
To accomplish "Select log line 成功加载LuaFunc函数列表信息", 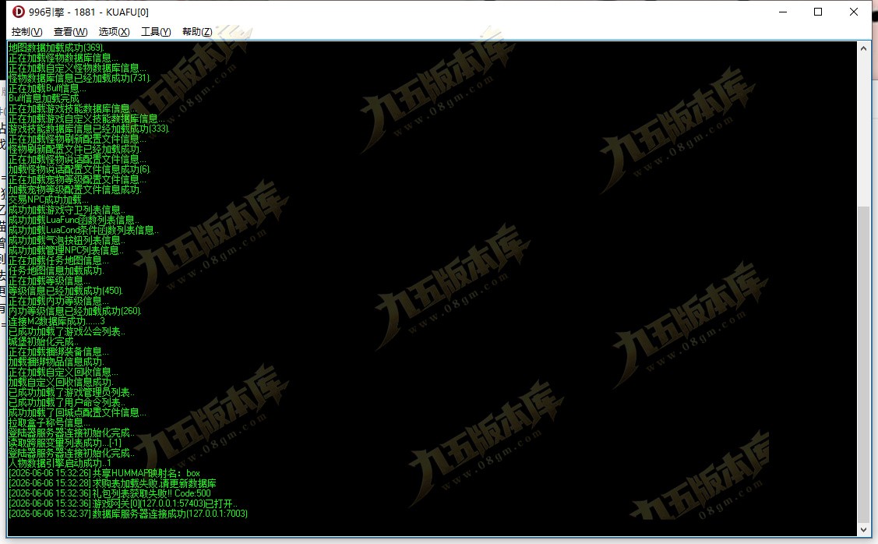I will [73, 220].
